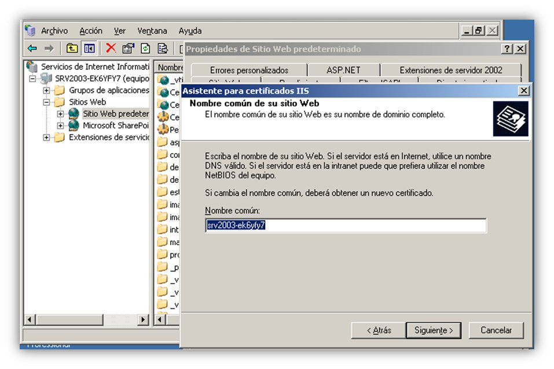The width and height of the screenshot is (554, 369).
Task: Open the Properties toolbar icon
Action: click(129, 49)
